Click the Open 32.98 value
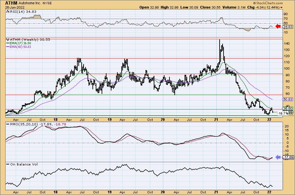The image size is (295, 195). pos(149,7)
